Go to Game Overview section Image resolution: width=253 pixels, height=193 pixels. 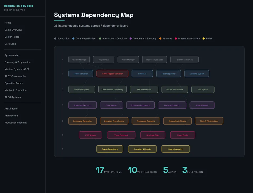click(x=13, y=30)
